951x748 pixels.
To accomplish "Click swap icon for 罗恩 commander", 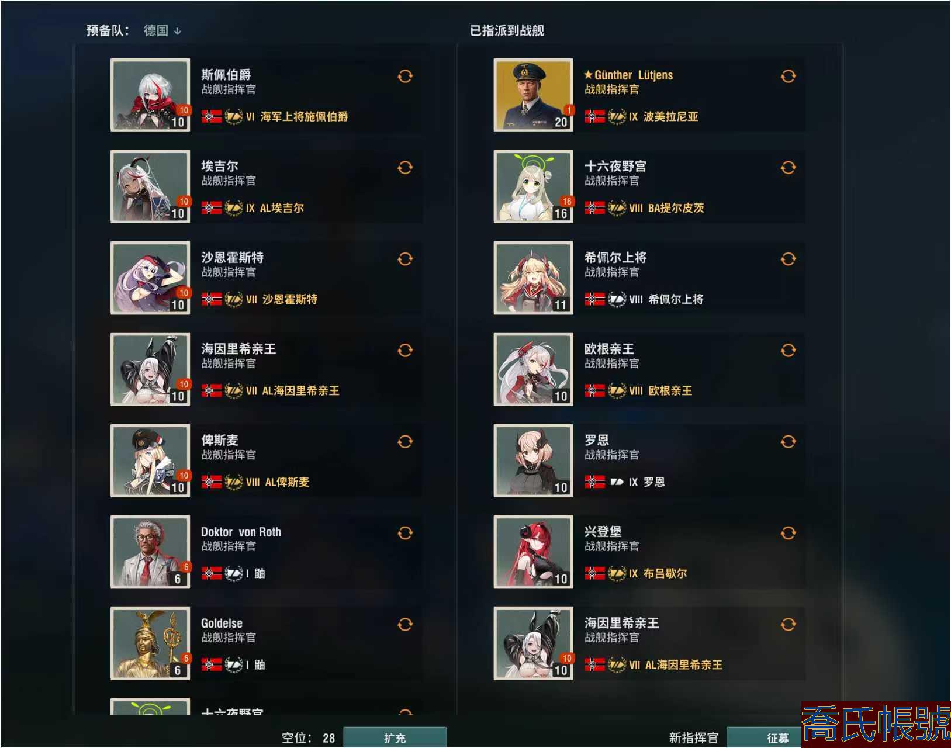I will coord(788,442).
